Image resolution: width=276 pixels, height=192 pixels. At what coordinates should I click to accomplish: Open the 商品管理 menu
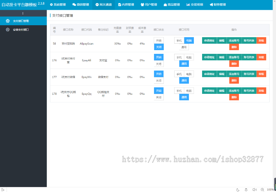[x=172, y=4]
